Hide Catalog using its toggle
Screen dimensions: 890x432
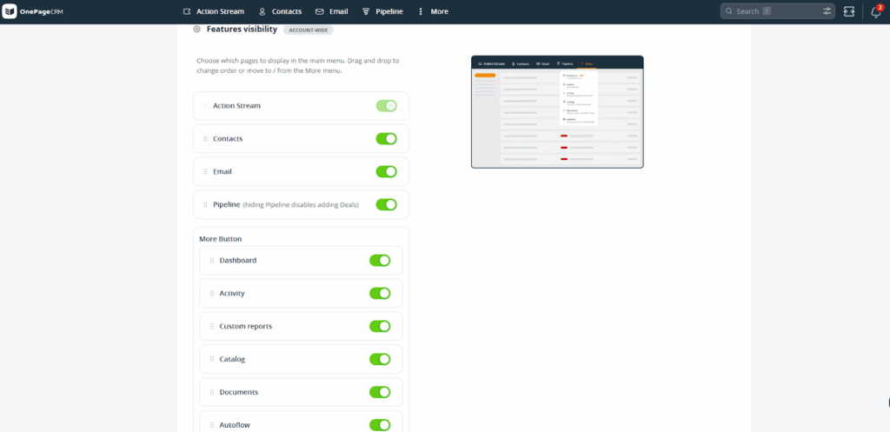[x=380, y=359]
